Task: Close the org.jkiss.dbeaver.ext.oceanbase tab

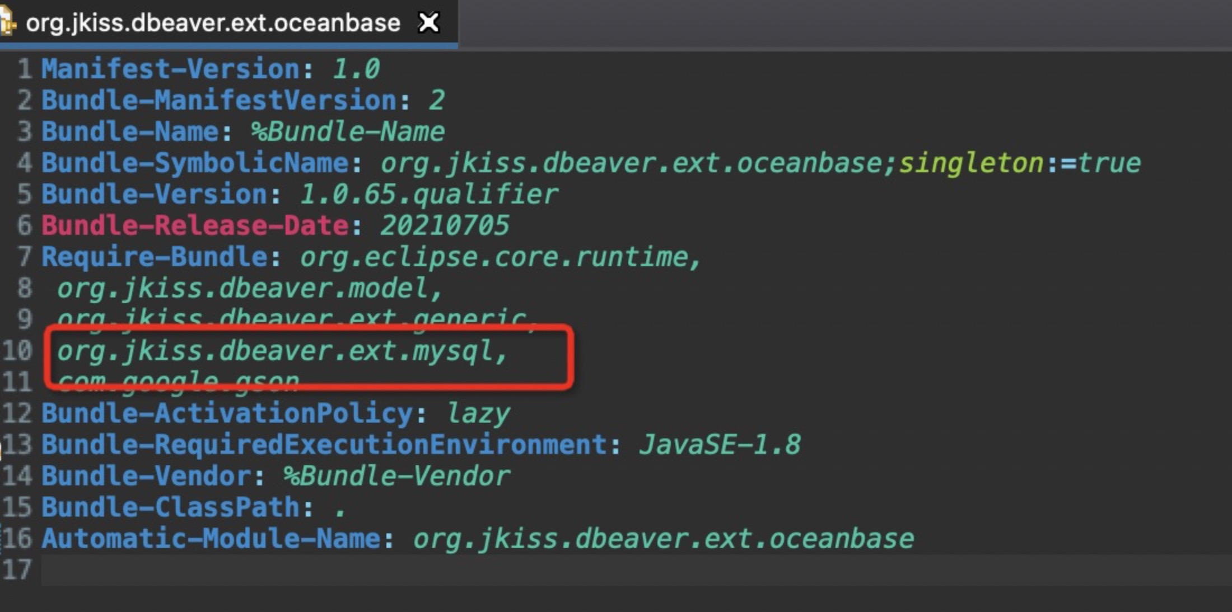Action: pos(429,23)
